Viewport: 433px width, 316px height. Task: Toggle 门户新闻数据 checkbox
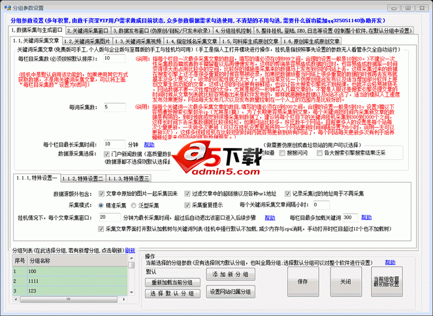pos(106,153)
